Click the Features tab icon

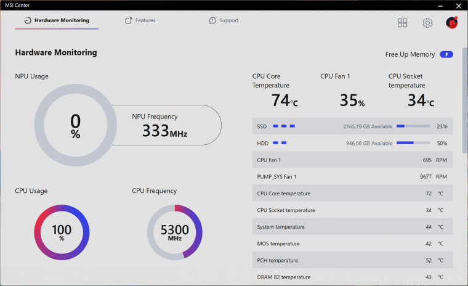point(129,20)
